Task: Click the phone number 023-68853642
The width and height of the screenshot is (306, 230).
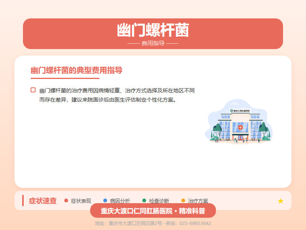Action: pos(195,223)
